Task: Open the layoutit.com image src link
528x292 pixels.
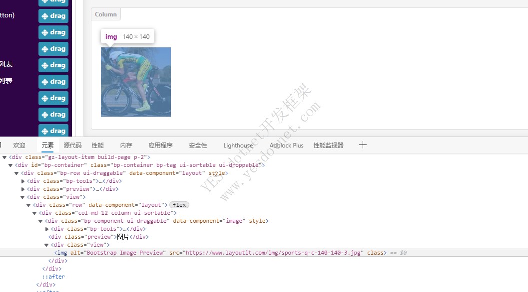Action: click(273, 253)
